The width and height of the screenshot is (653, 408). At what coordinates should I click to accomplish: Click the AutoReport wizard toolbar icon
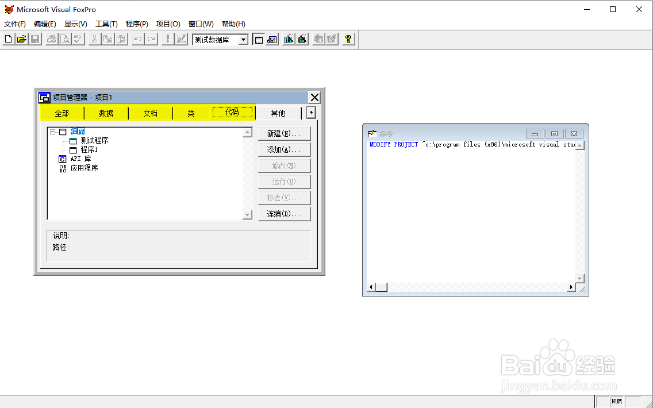pos(332,39)
